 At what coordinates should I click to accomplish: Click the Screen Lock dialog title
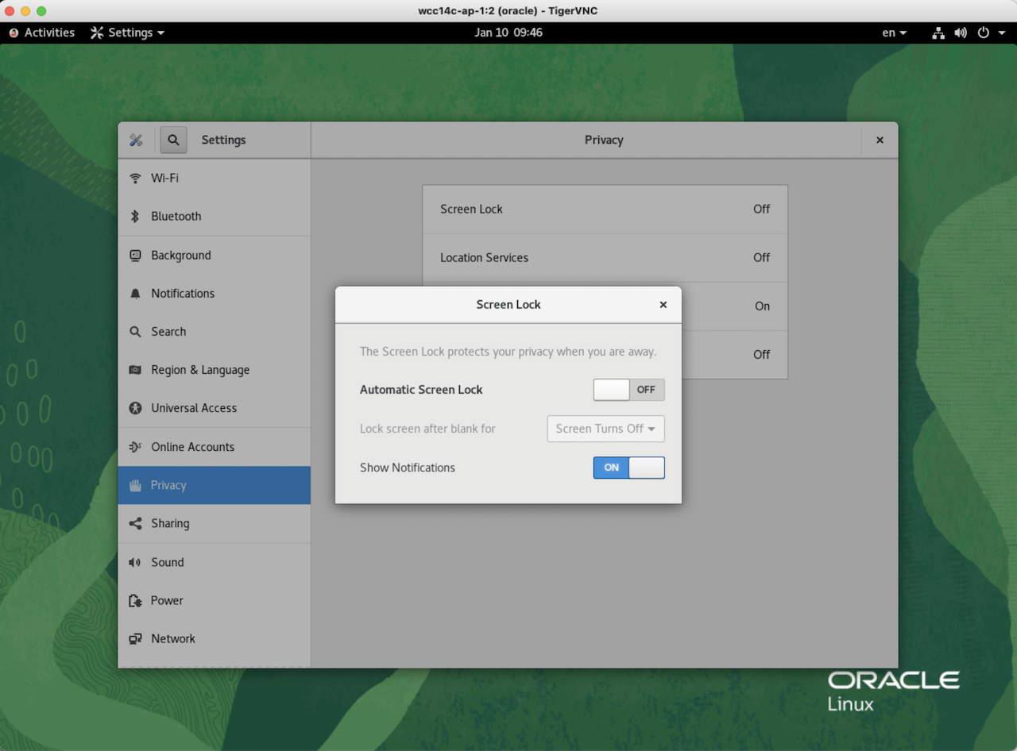coord(508,305)
